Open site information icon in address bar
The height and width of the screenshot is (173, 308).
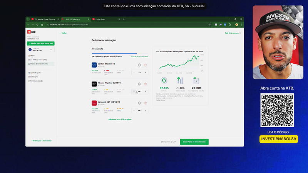(47, 25)
